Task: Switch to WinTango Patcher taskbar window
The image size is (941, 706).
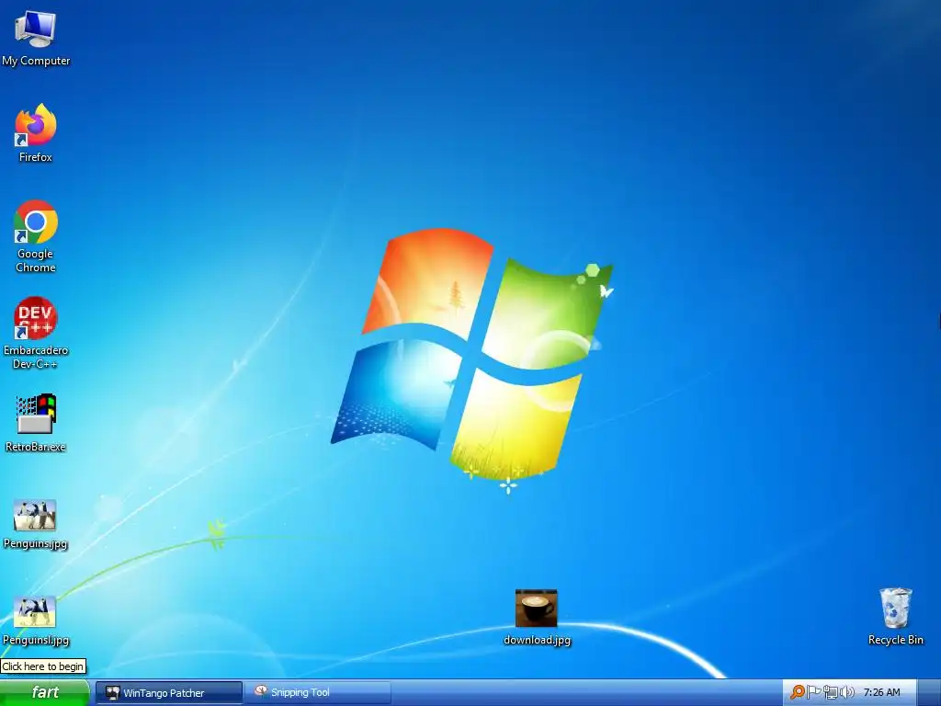Action: 169,693
